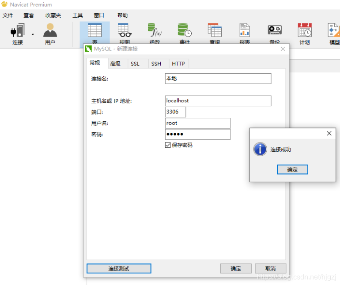Click the password field

(197, 135)
